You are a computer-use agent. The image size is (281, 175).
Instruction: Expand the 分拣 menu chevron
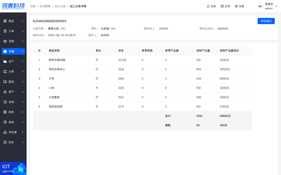pyautogui.click(x=23, y=72)
